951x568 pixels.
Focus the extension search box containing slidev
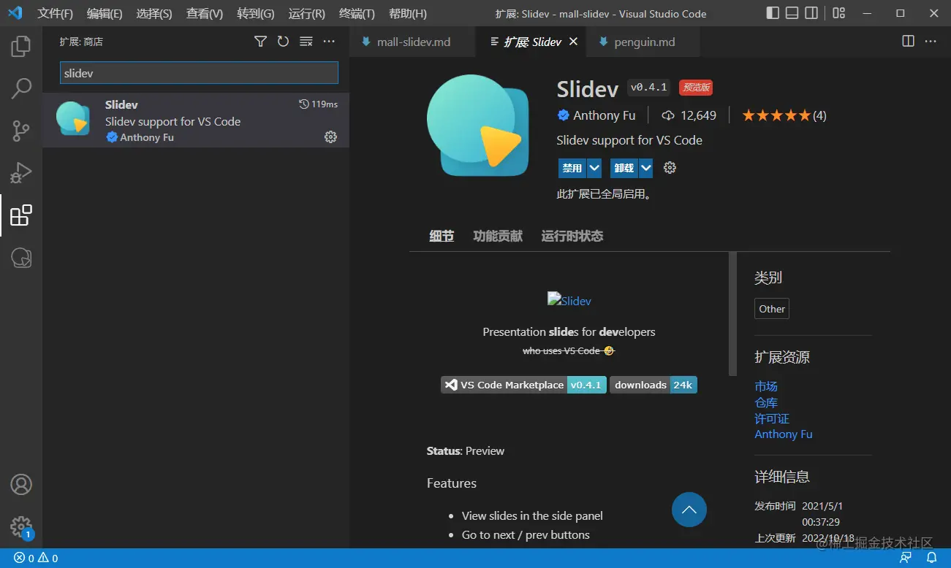coord(199,73)
